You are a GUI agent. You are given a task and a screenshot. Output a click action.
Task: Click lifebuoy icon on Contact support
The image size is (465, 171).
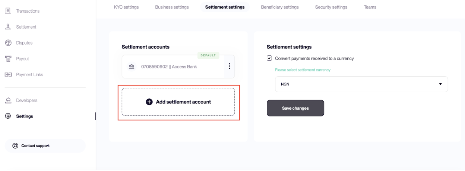click(15, 146)
